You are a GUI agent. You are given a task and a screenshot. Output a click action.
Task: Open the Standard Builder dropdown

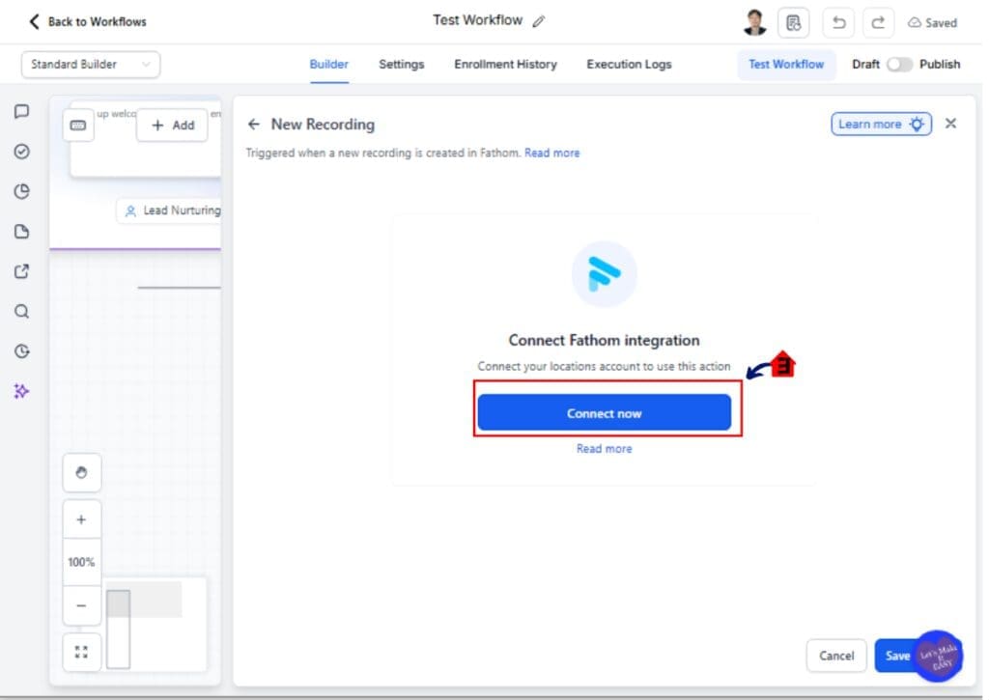coord(90,64)
